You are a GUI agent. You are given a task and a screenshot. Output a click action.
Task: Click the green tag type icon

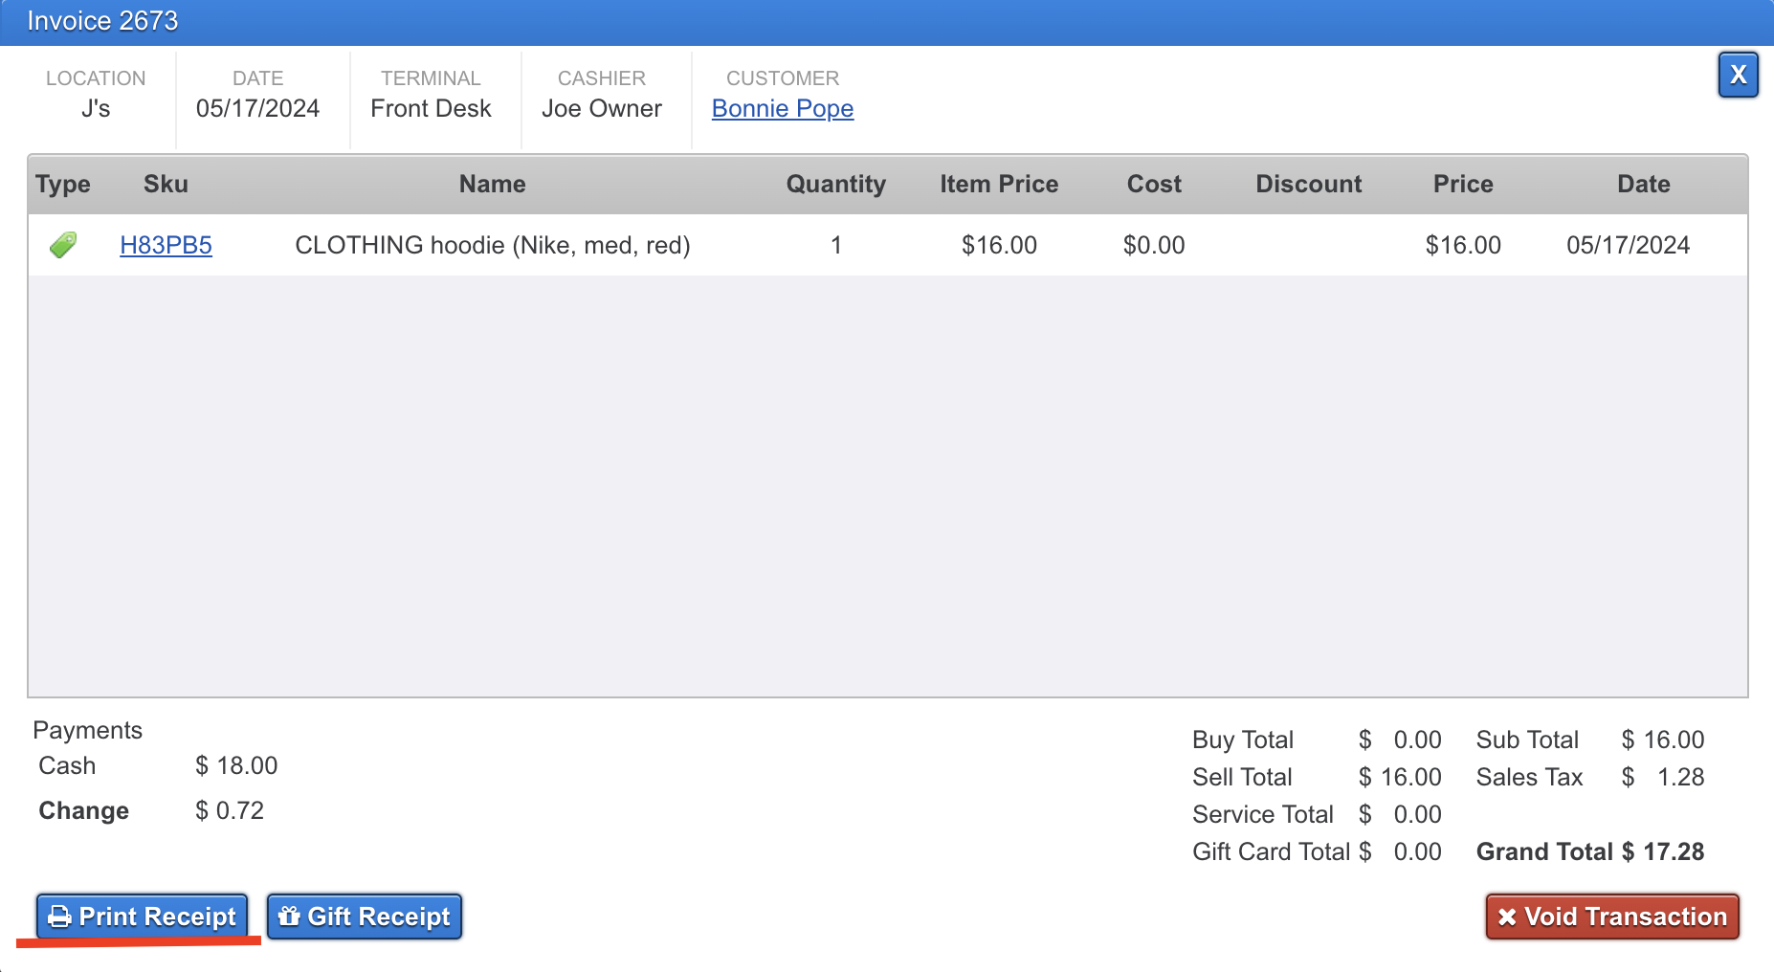point(63,245)
